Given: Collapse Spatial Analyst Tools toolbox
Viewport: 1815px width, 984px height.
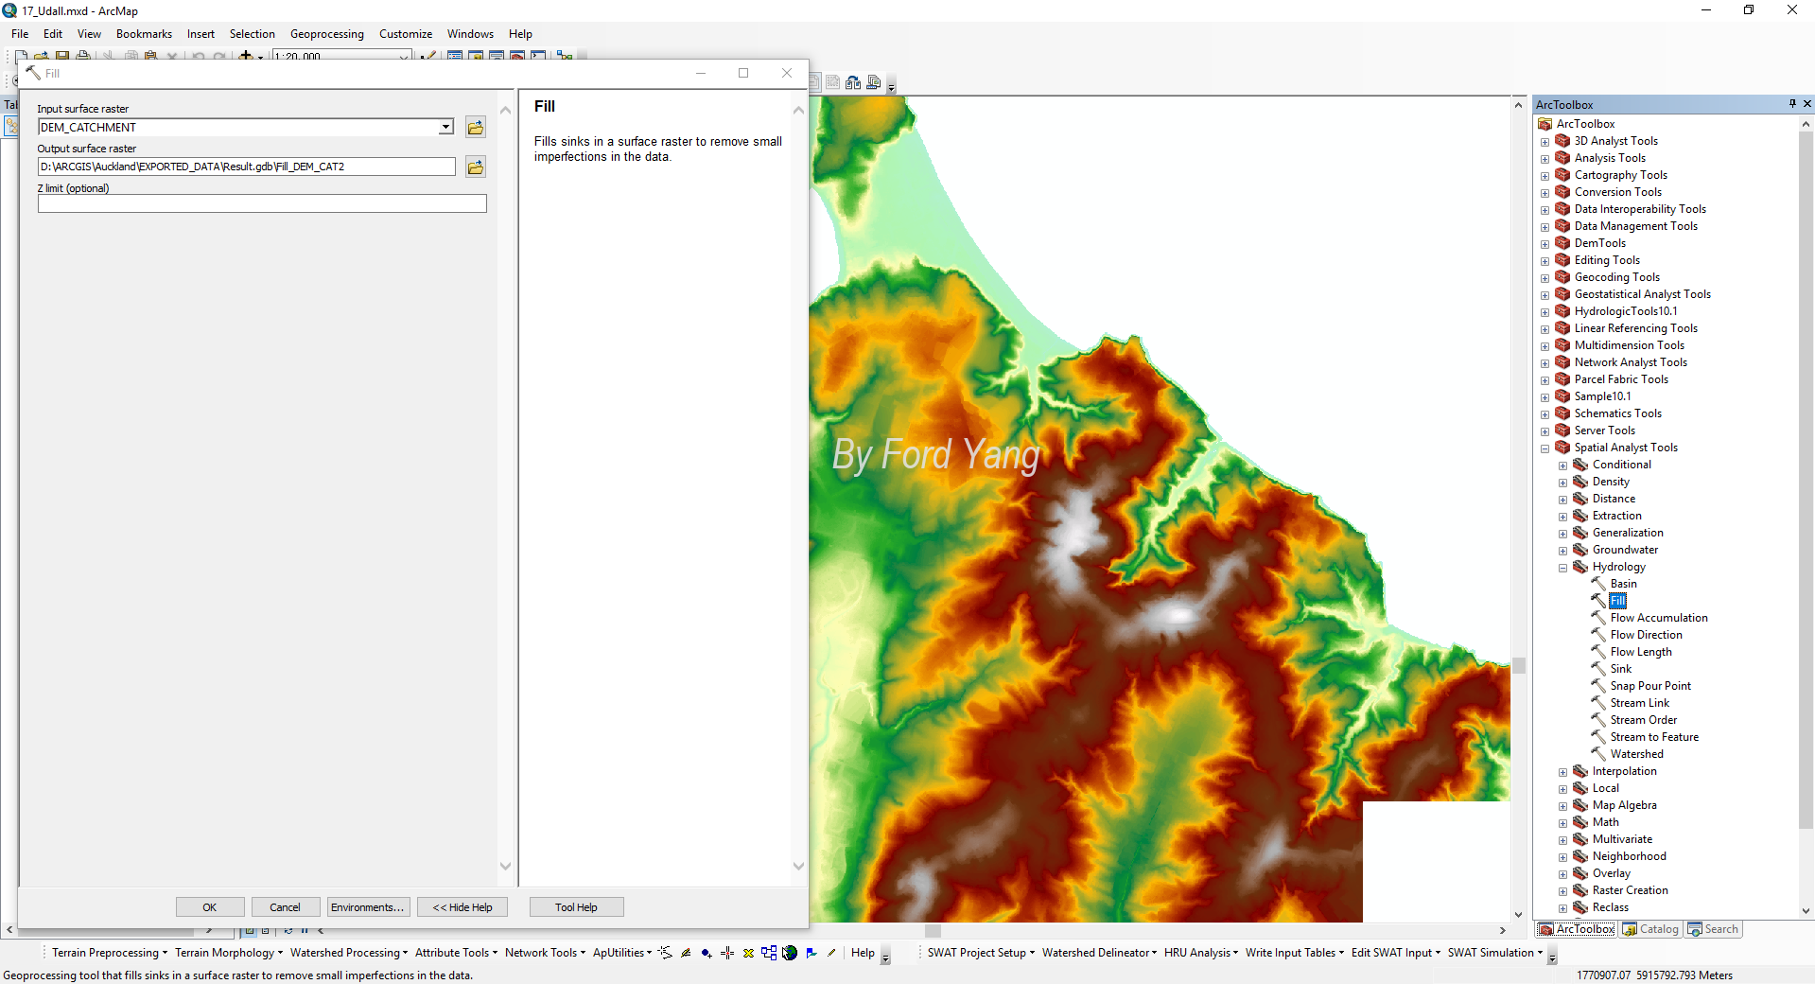Looking at the screenshot, I should point(1545,448).
